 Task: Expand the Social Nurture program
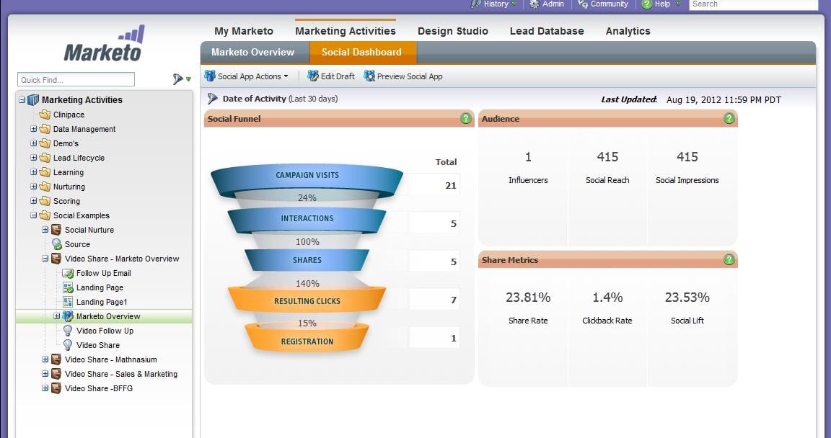click(45, 230)
